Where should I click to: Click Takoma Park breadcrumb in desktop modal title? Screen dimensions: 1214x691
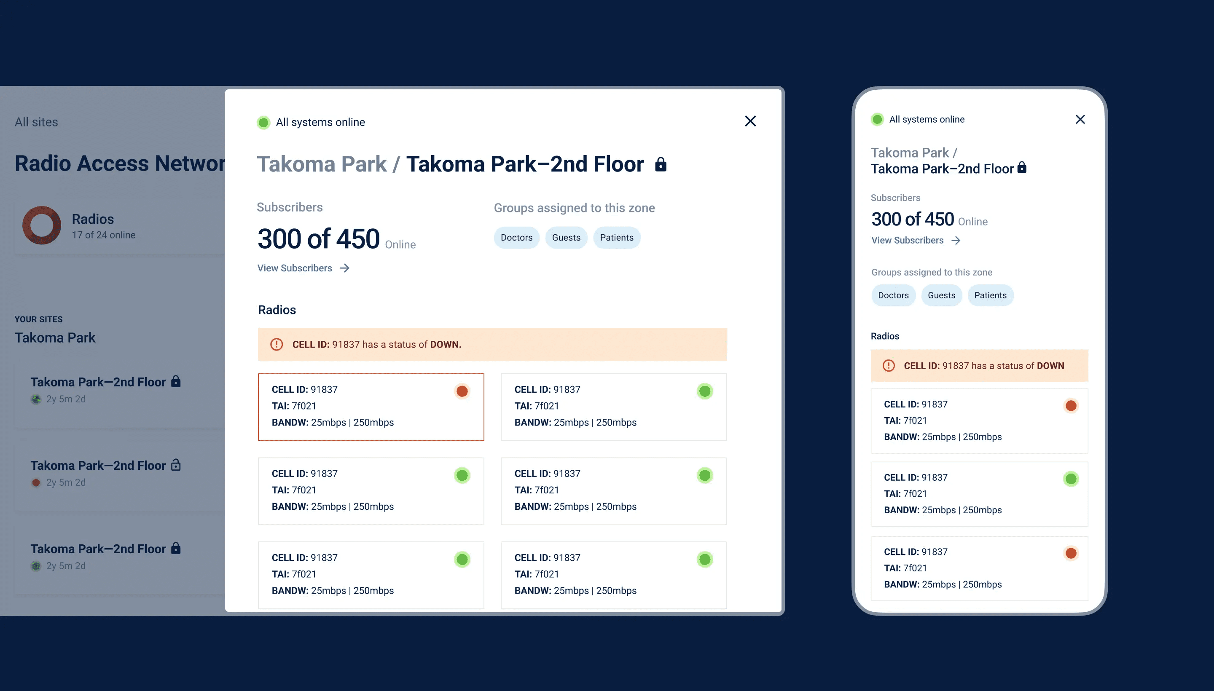coord(322,164)
